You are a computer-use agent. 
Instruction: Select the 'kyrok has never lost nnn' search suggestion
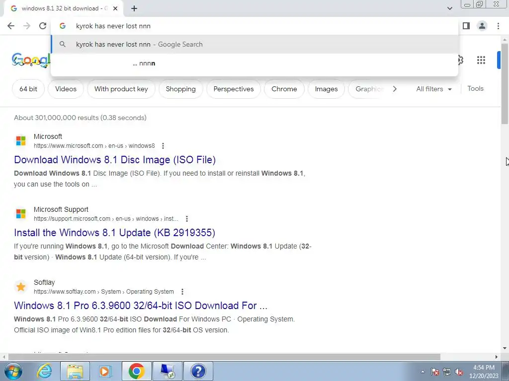(x=254, y=44)
